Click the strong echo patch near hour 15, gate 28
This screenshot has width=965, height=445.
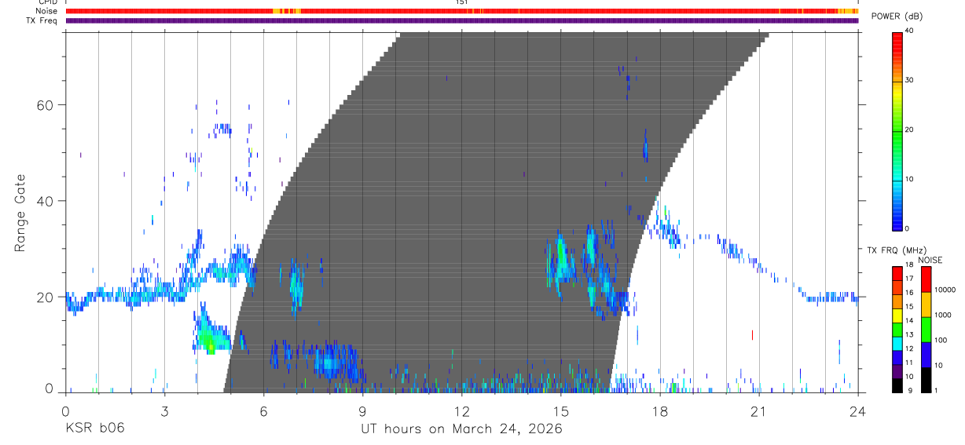561,259
